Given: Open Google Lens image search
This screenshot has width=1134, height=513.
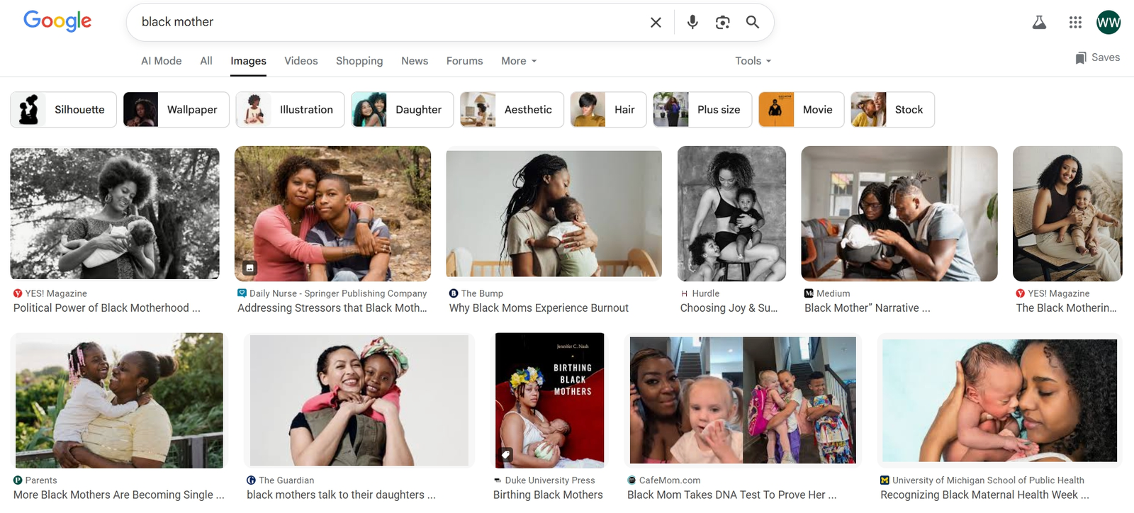Looking at the screenshot, I should 722,23.
